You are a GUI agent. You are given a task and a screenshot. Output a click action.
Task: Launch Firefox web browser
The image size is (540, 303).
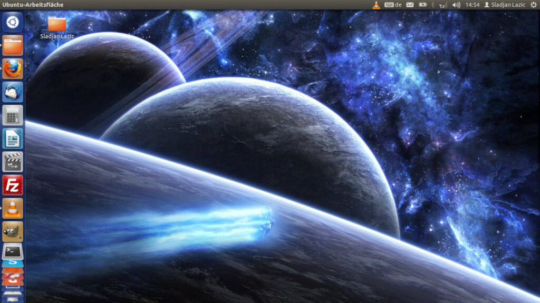click(13, 69)
